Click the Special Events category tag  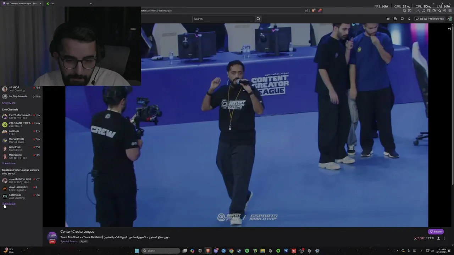click(x=69, y=242)
